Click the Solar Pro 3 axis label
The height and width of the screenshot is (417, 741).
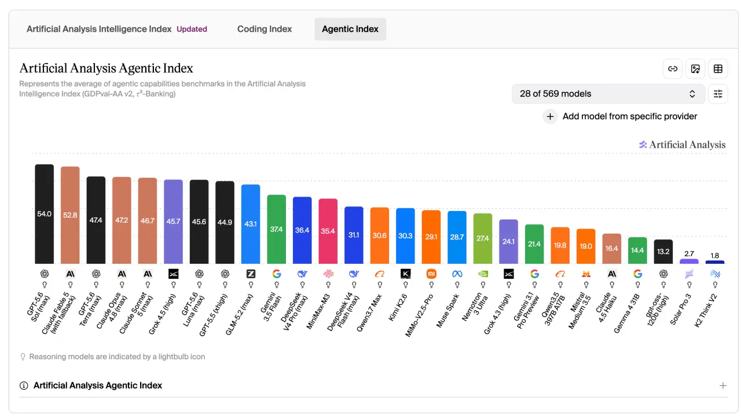coord(680,309)
